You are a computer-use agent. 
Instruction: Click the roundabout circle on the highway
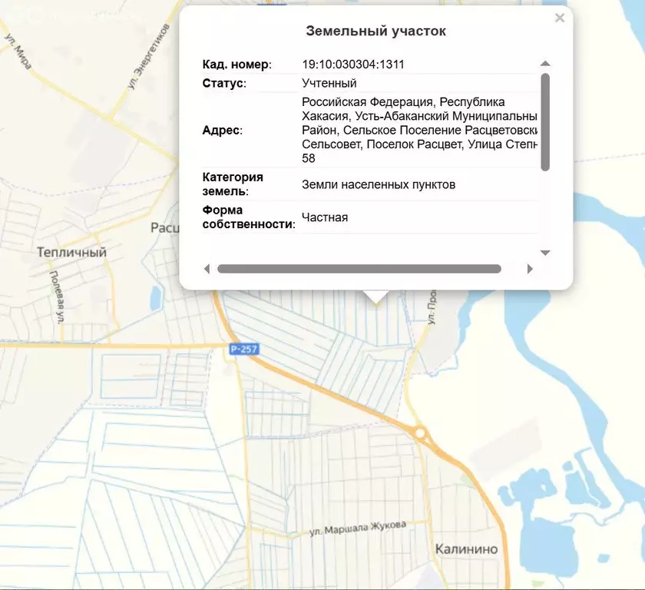[420, 434]
